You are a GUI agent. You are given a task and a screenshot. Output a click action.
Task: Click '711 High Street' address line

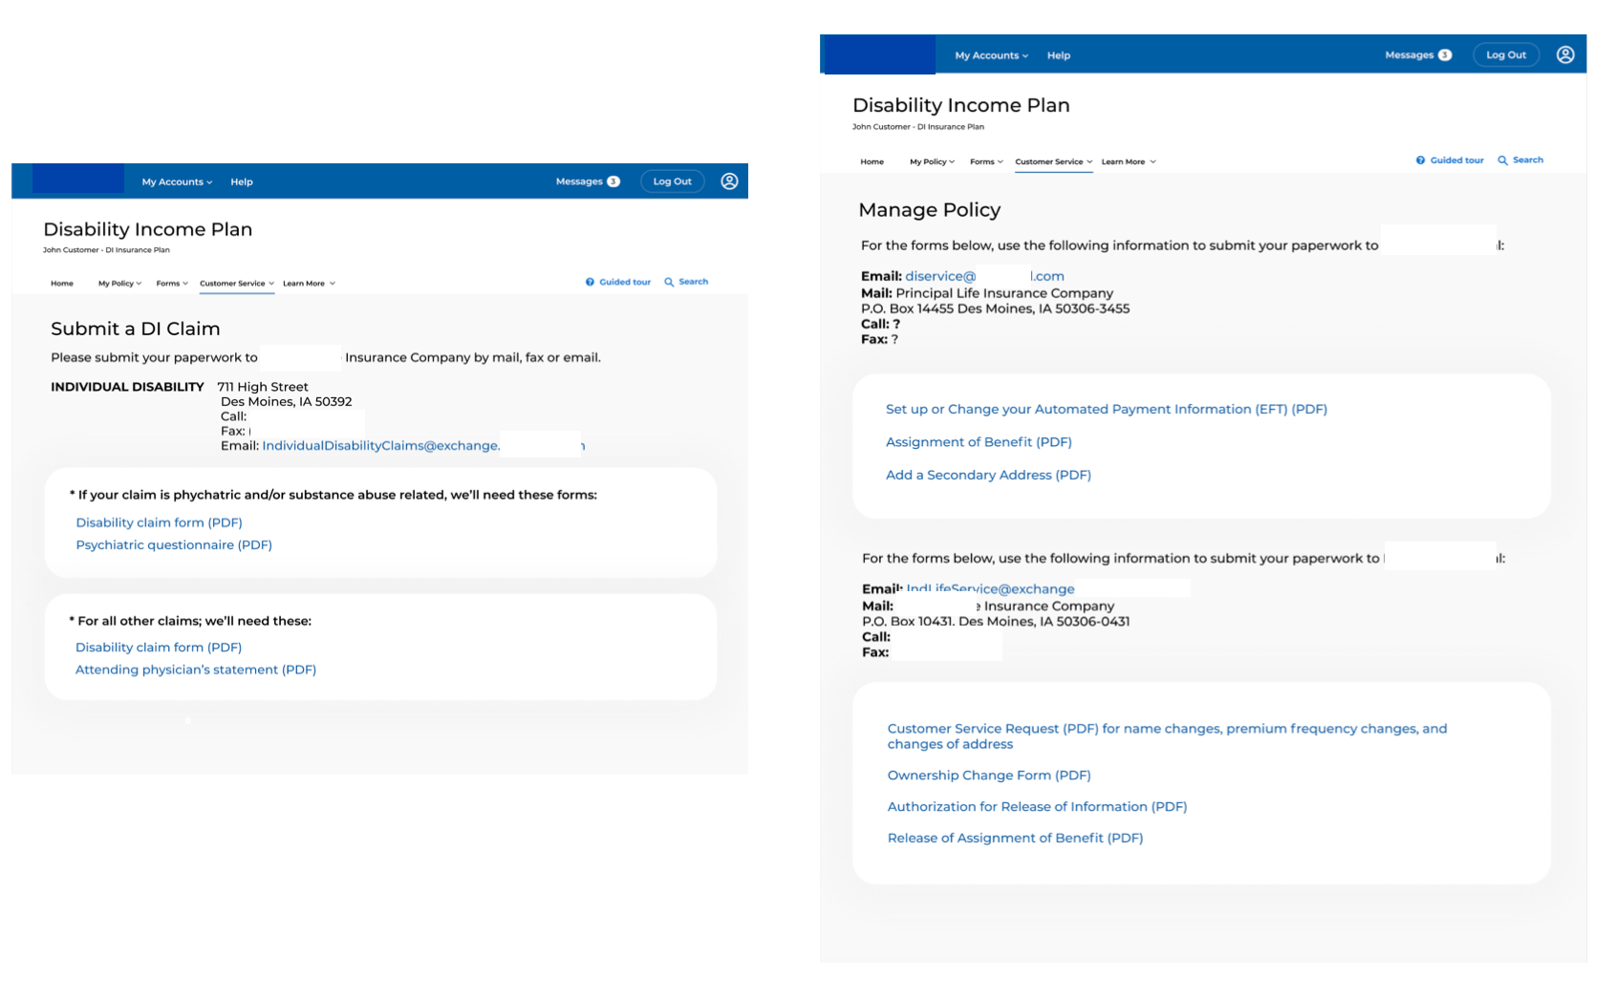coord(263,387)
